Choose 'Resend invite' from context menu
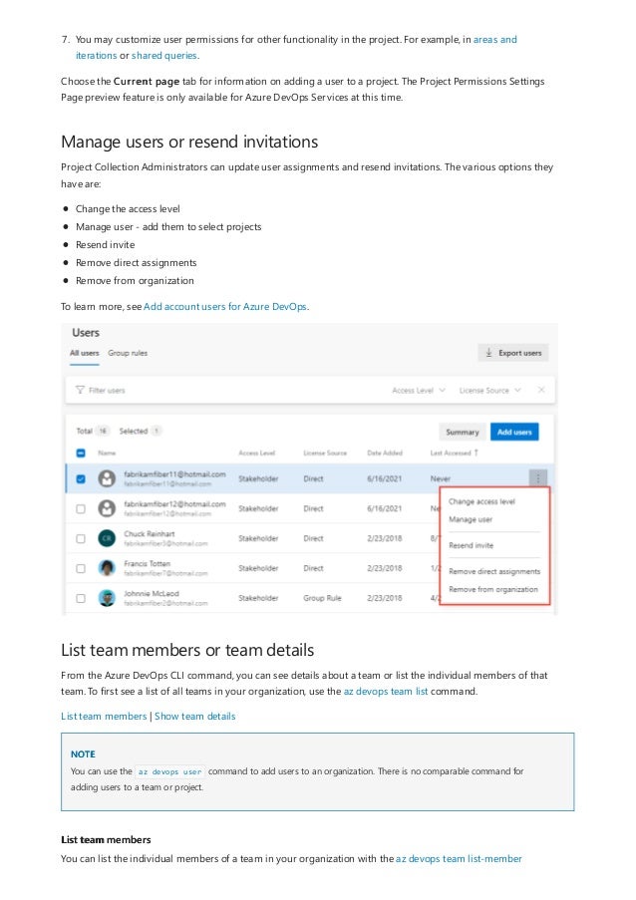636x900 pixels. tap(471, 545)
